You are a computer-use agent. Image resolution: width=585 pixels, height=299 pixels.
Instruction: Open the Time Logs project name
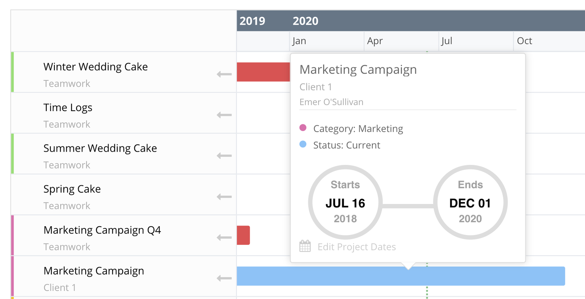68,107
